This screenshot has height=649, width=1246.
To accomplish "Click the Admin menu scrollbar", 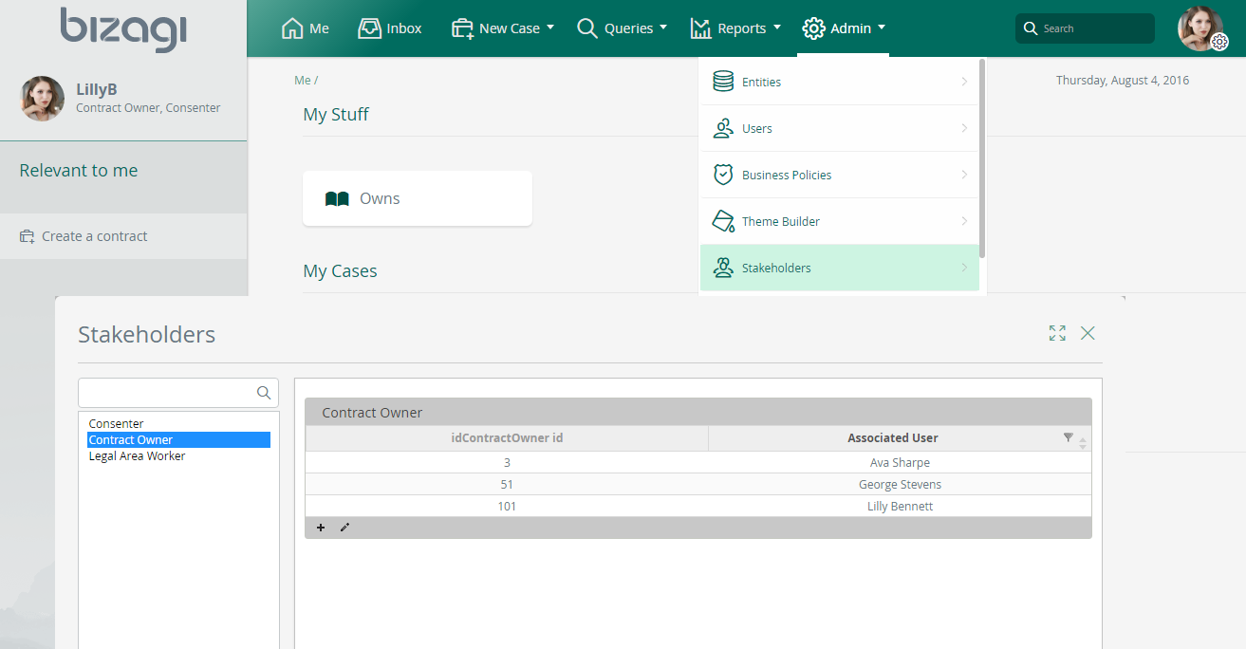I will (982, 158).
